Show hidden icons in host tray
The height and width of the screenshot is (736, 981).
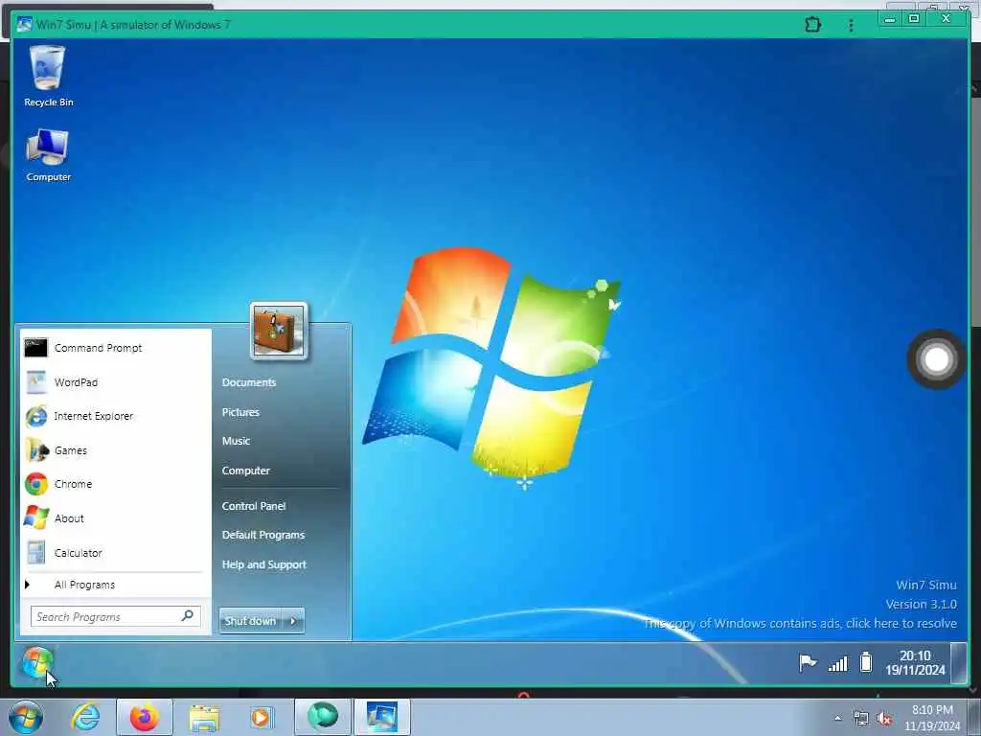coord(837,719)
